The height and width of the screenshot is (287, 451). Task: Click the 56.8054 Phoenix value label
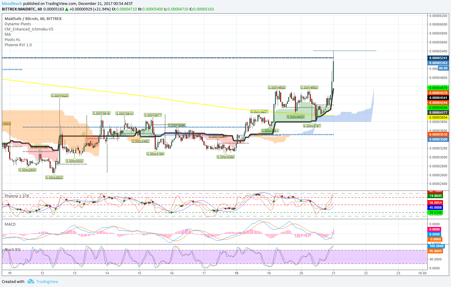435,203
